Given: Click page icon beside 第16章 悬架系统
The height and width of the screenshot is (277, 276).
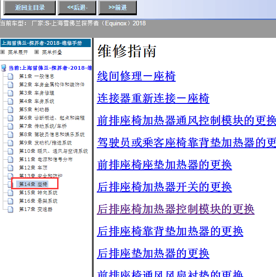Looking at the screenshot, I should 11,201.
